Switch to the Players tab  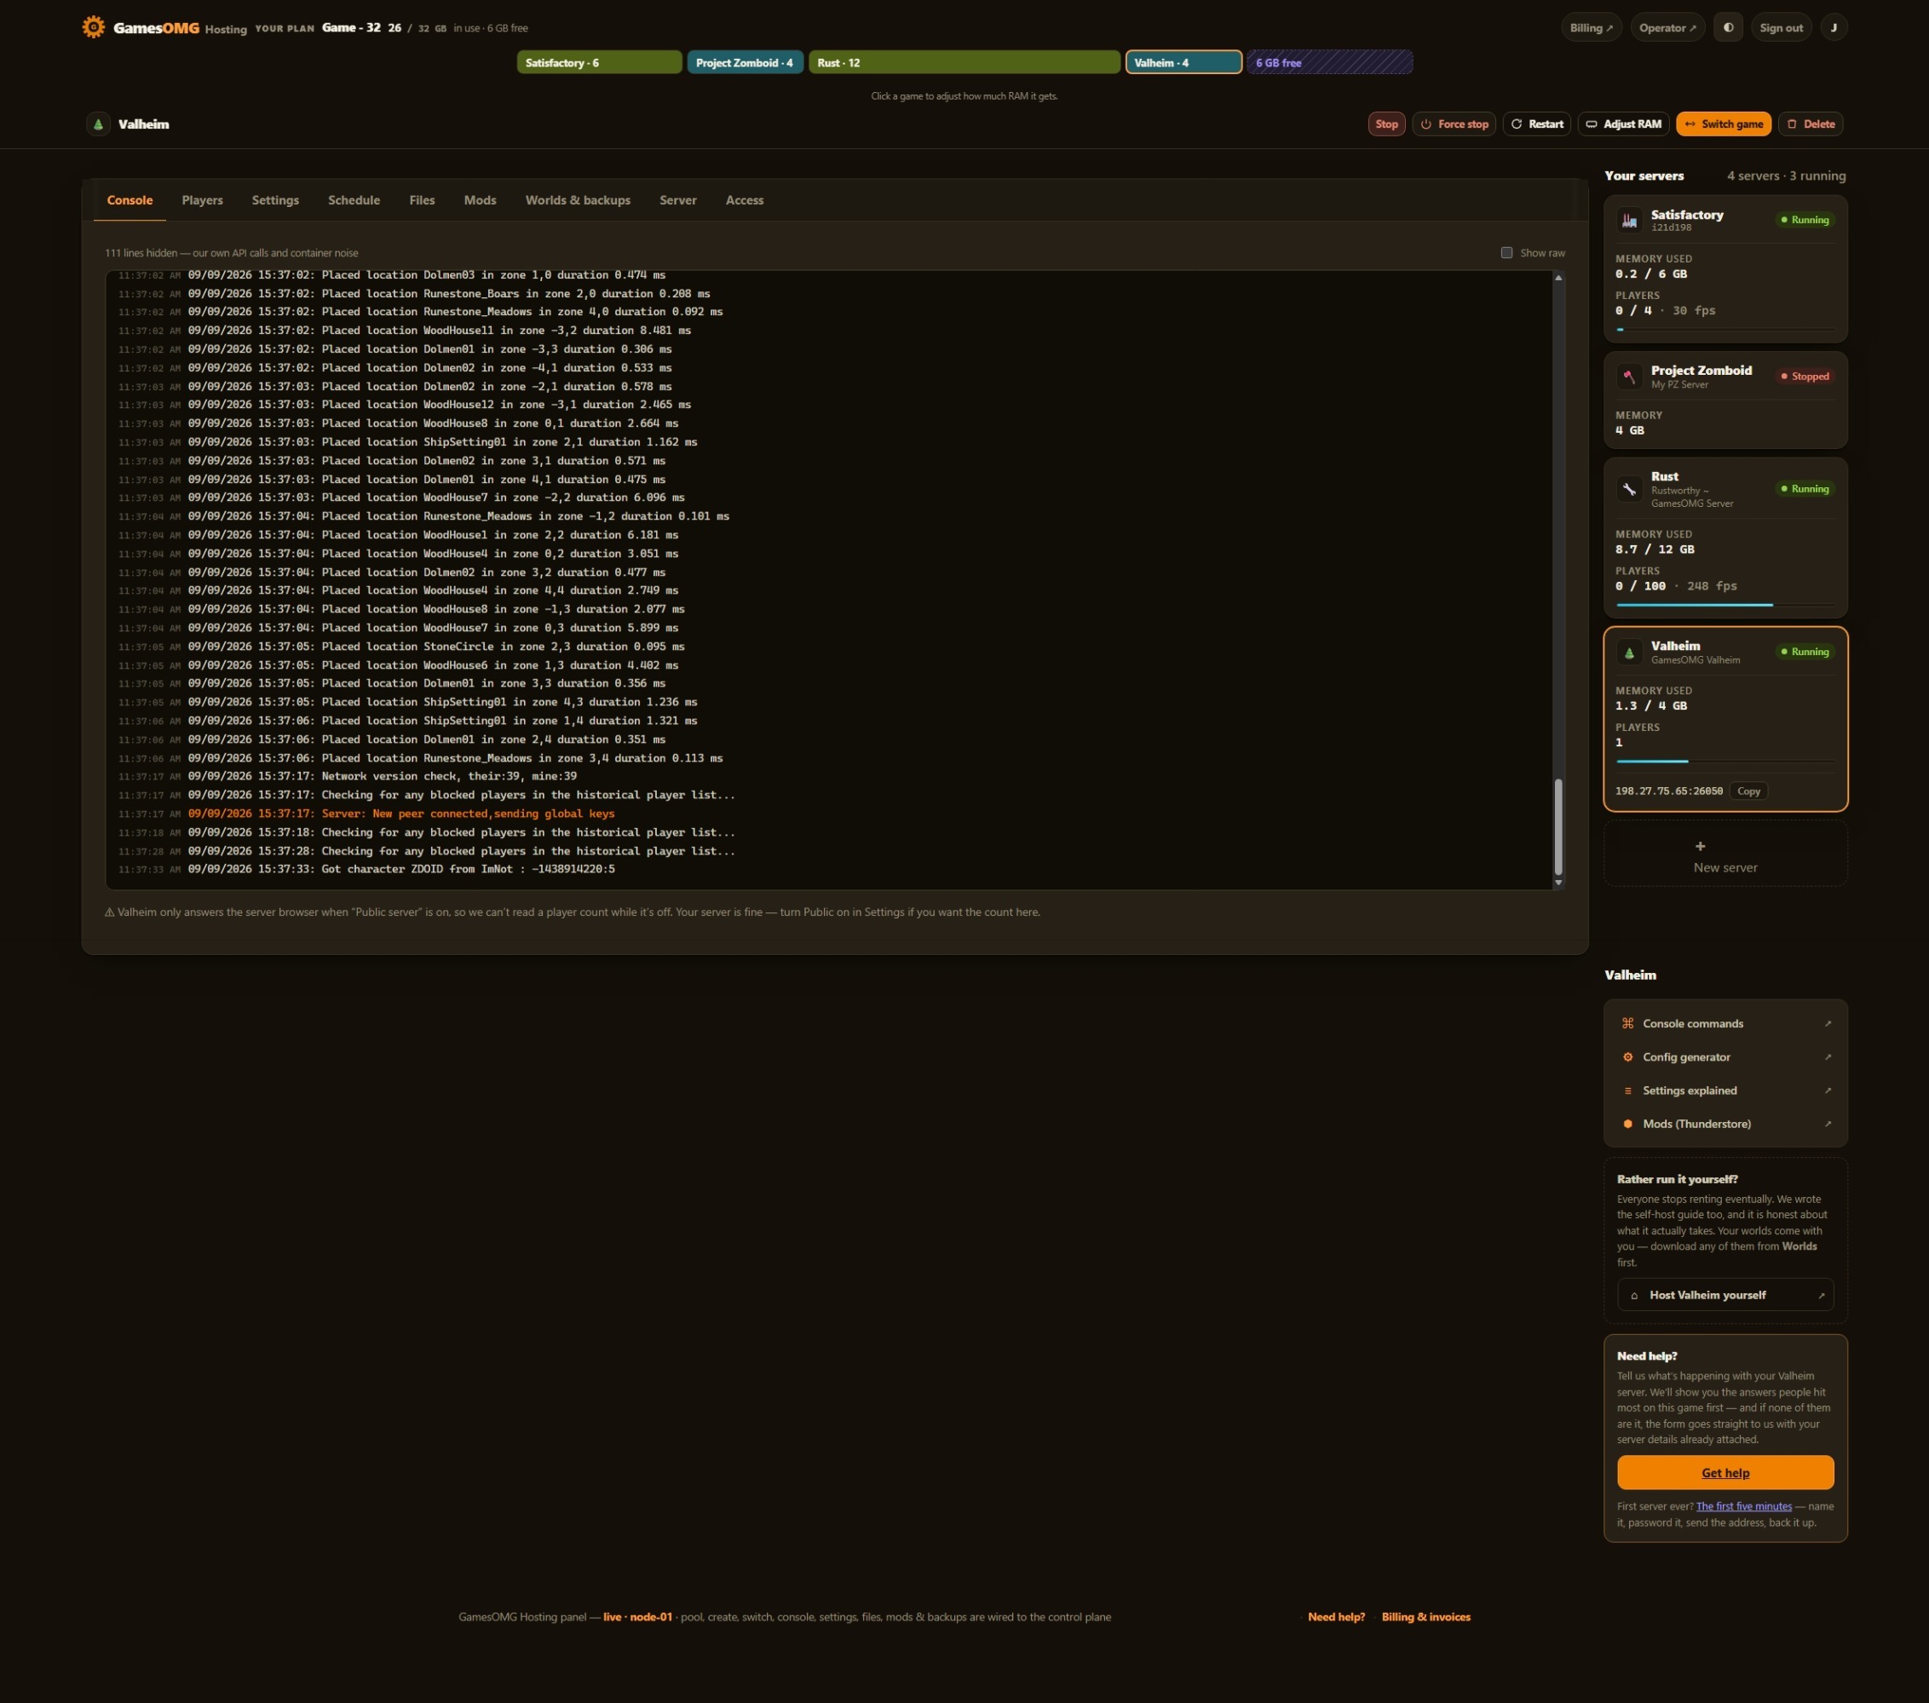coord(202,200)
